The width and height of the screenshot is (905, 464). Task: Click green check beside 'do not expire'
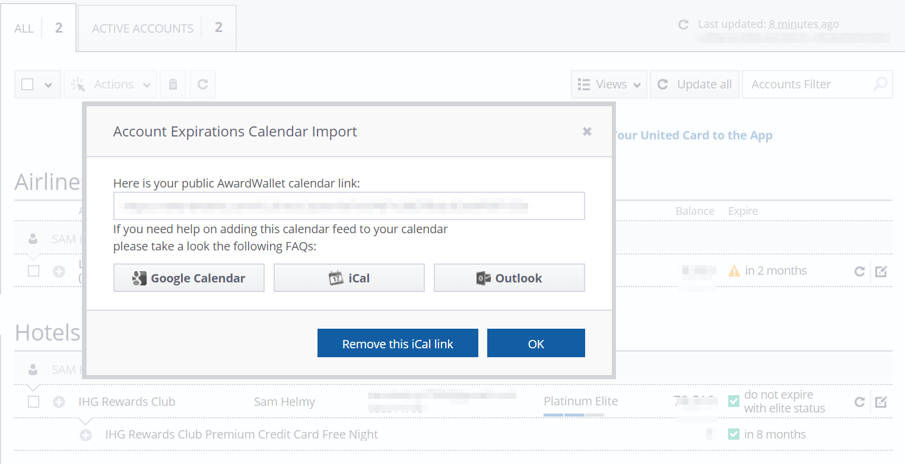[734, 401]
